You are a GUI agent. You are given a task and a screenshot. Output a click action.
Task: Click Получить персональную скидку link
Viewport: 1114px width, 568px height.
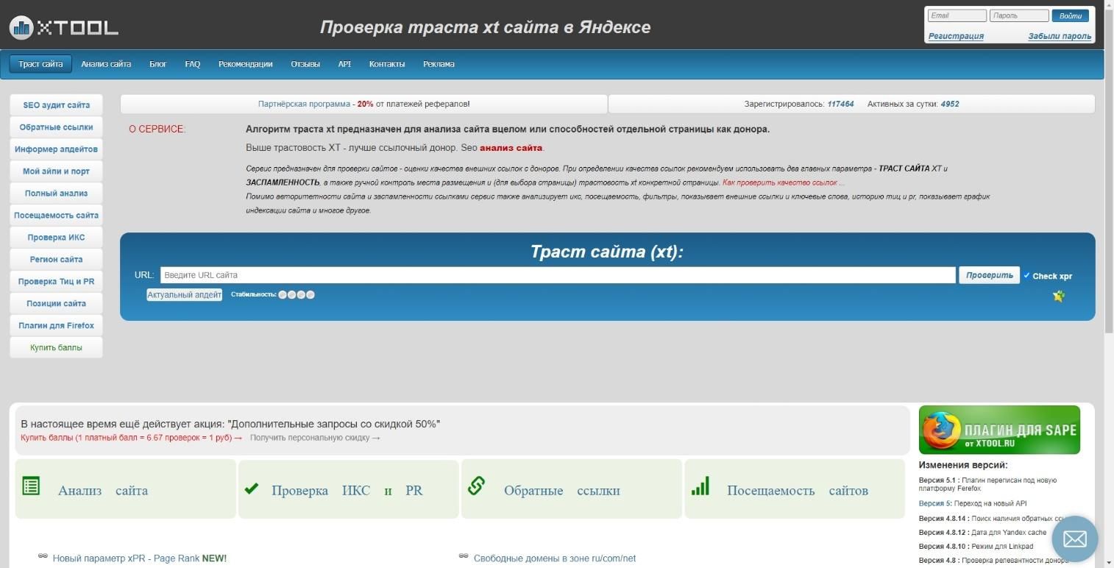315,438
